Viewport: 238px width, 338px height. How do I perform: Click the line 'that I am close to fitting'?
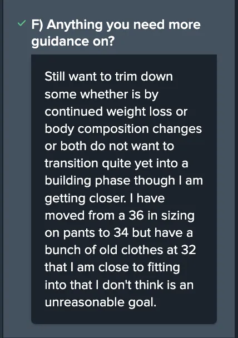(112, 267)
